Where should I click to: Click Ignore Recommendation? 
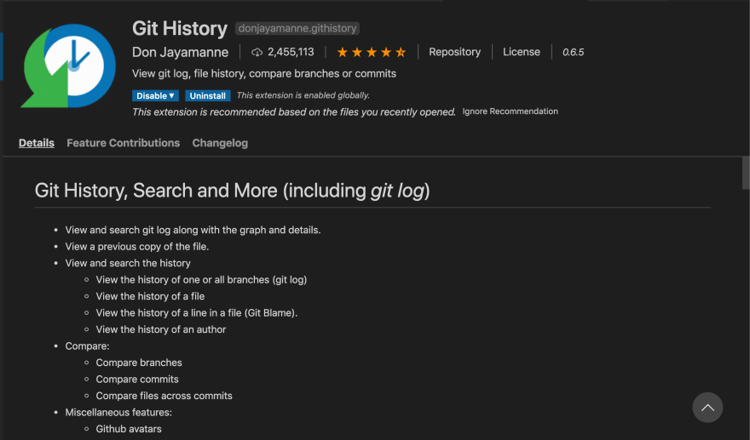(510, 111)
